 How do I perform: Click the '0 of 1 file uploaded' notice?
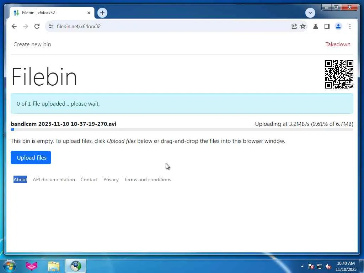coord(182,103)
